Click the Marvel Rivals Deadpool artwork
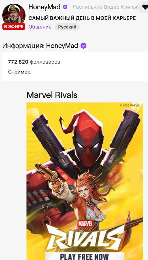 click(85, 181)
